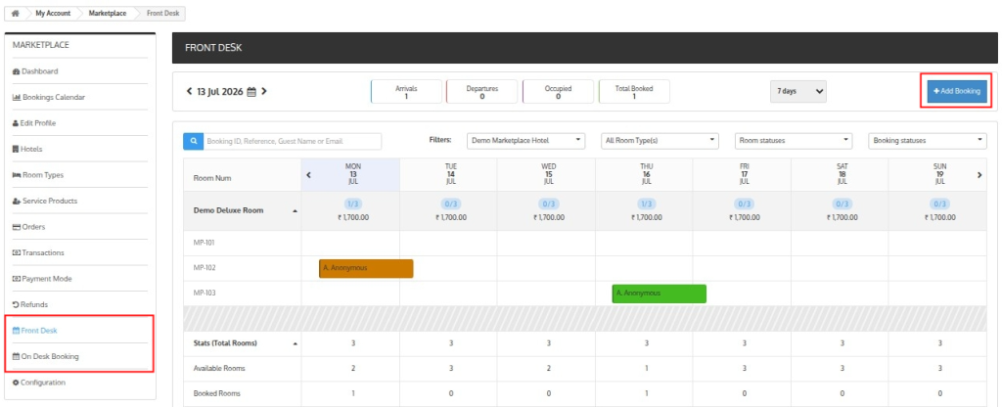Image resolution: width=1002 pixels, height=407 pixels.
Task: Open the 7 days range dropdown
Action: [798, 91]
